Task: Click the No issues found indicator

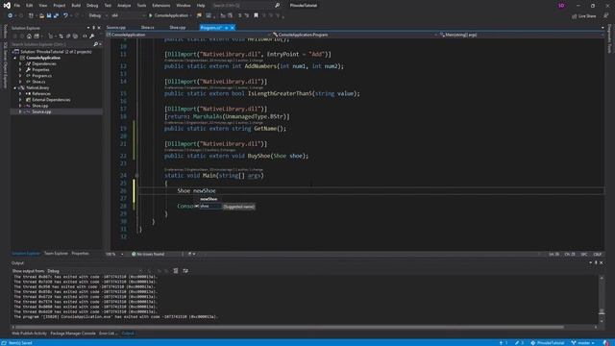Action: tap(148, 254)
